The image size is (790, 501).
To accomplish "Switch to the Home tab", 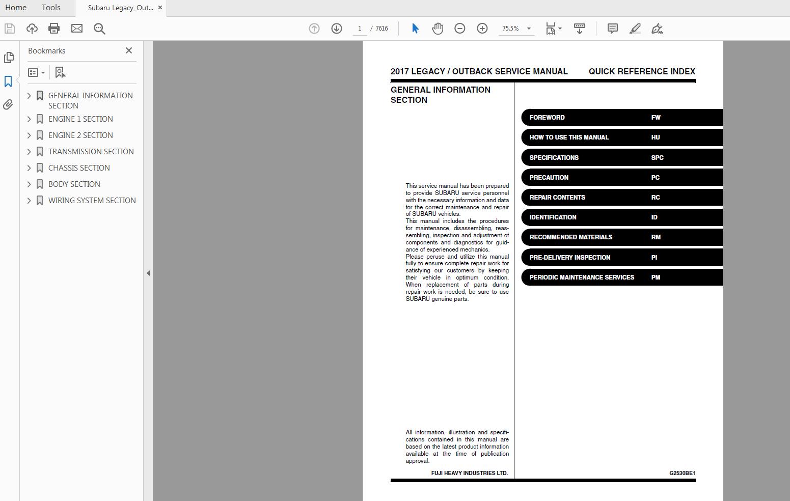I will click(16, 8).
